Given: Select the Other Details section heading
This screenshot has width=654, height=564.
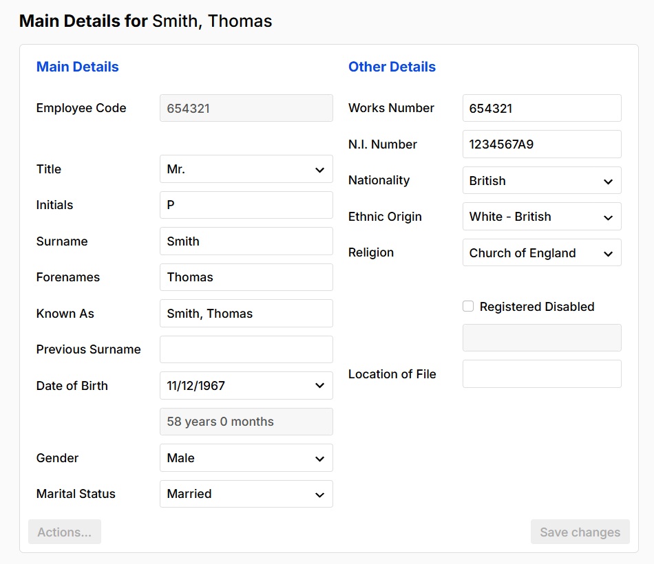Looking at the screenshot, I should [x=391, y=67].
